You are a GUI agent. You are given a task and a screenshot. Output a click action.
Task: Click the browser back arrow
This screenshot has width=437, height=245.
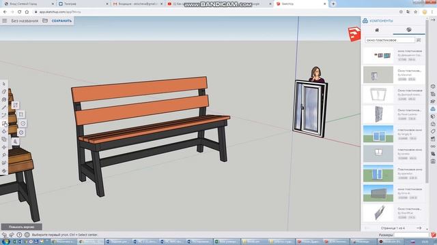[5, 12]
